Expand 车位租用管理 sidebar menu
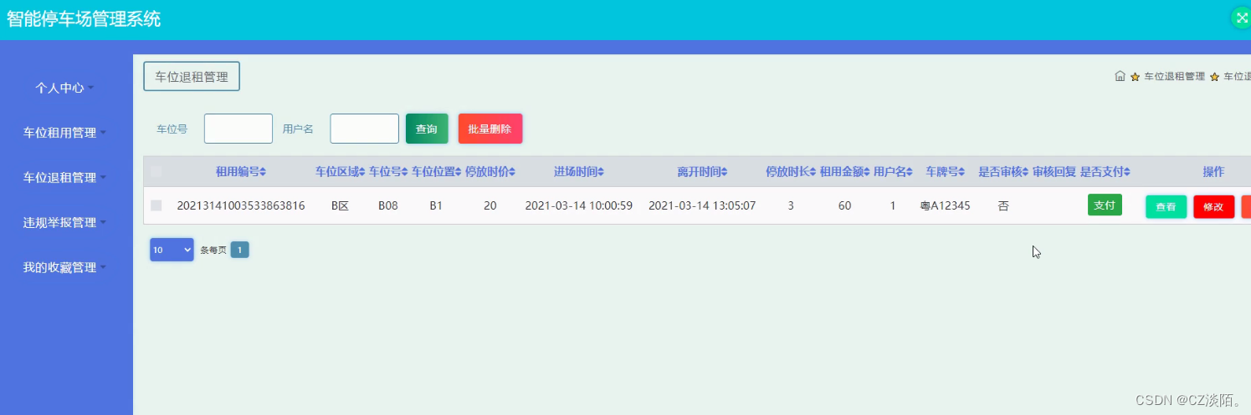1251x415 pixels. pos(64,132)
